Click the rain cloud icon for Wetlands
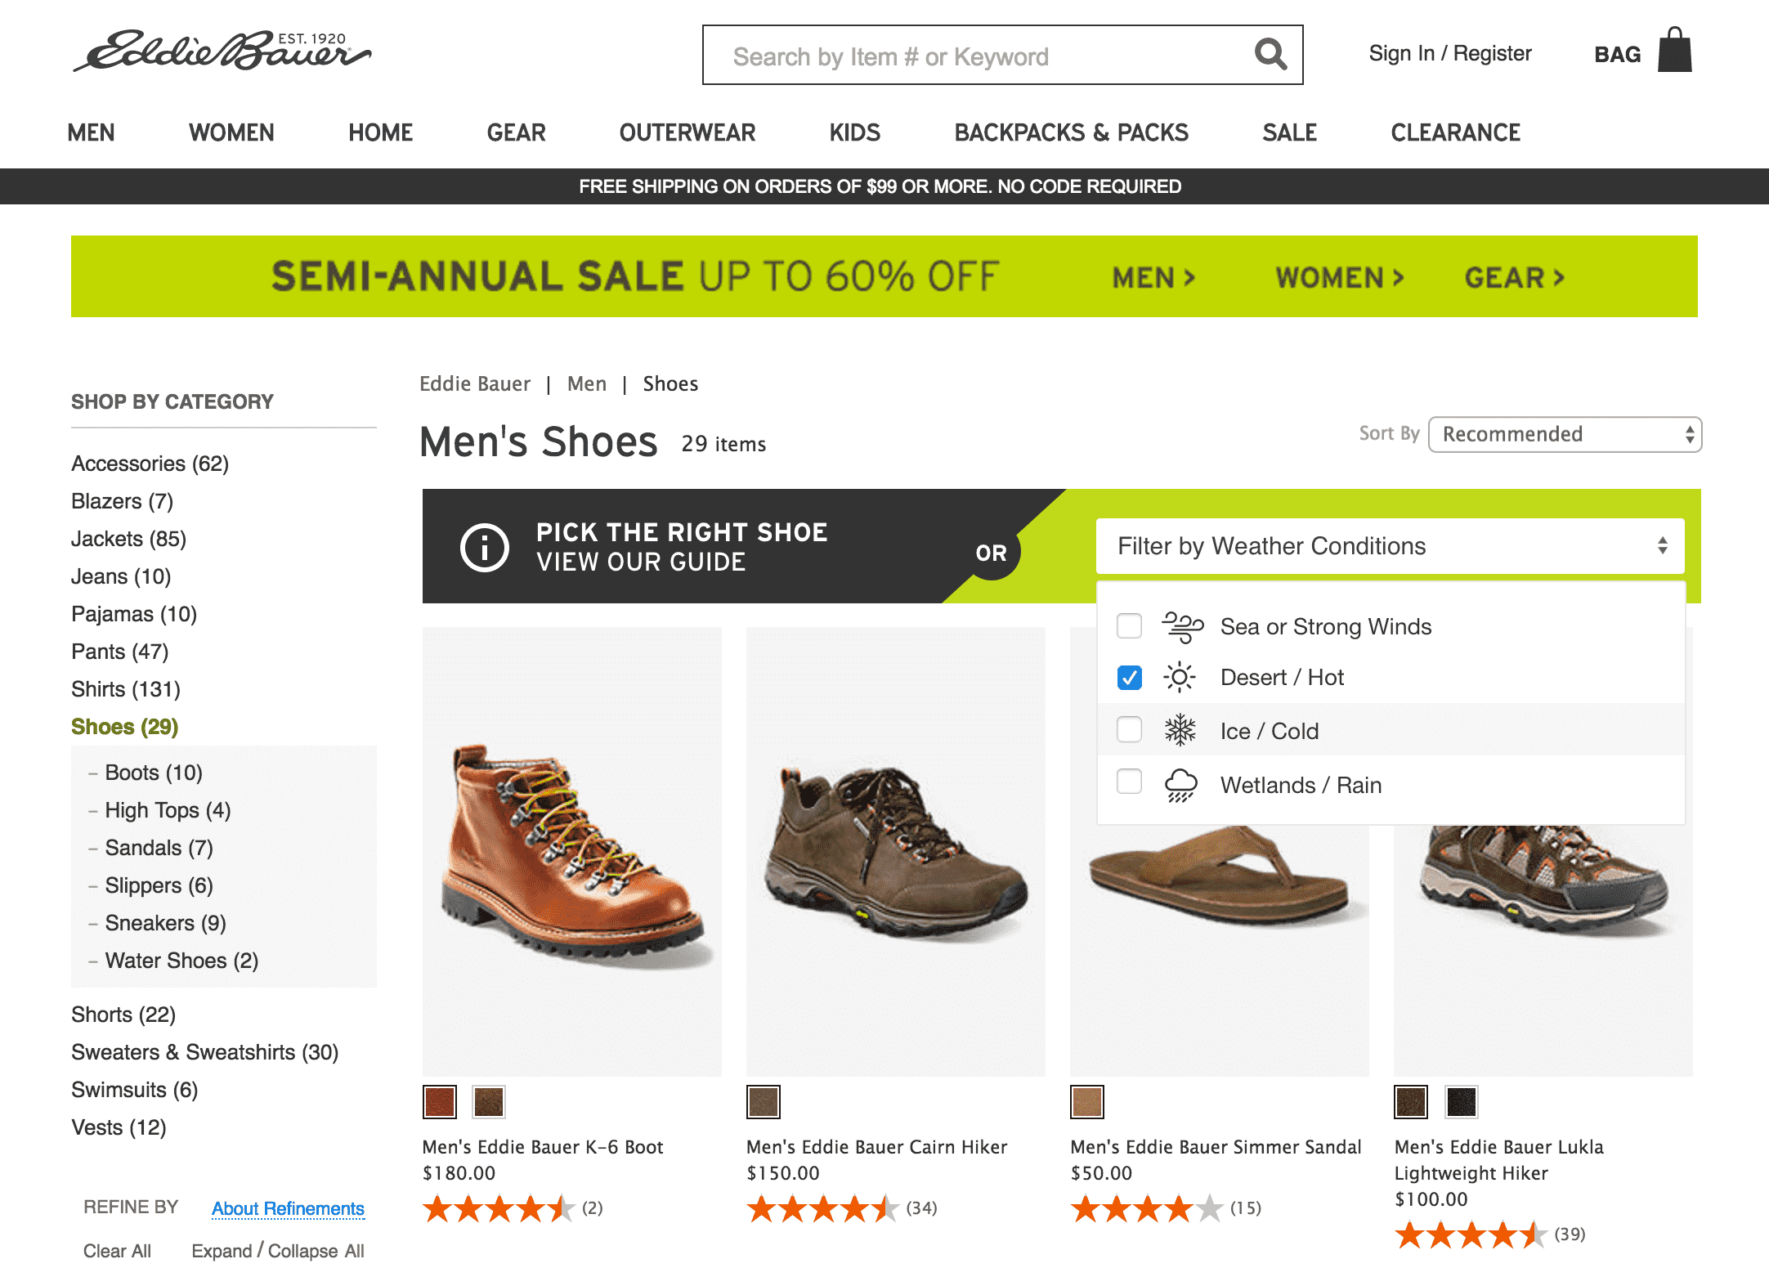Screen dimensions: 1769x1268 (x=1180, y=785)
